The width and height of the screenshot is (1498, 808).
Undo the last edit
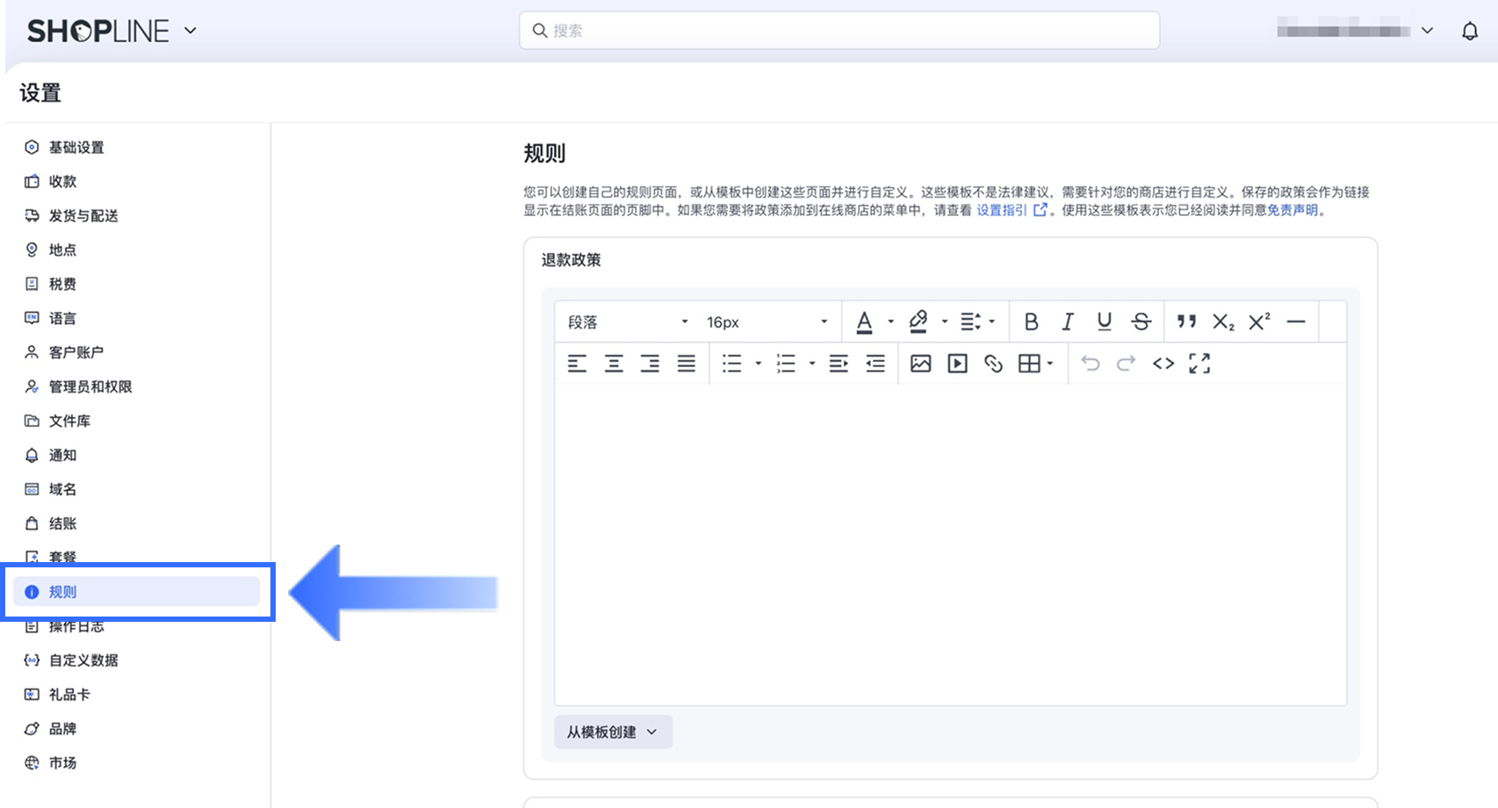(x=1091, y=364)
